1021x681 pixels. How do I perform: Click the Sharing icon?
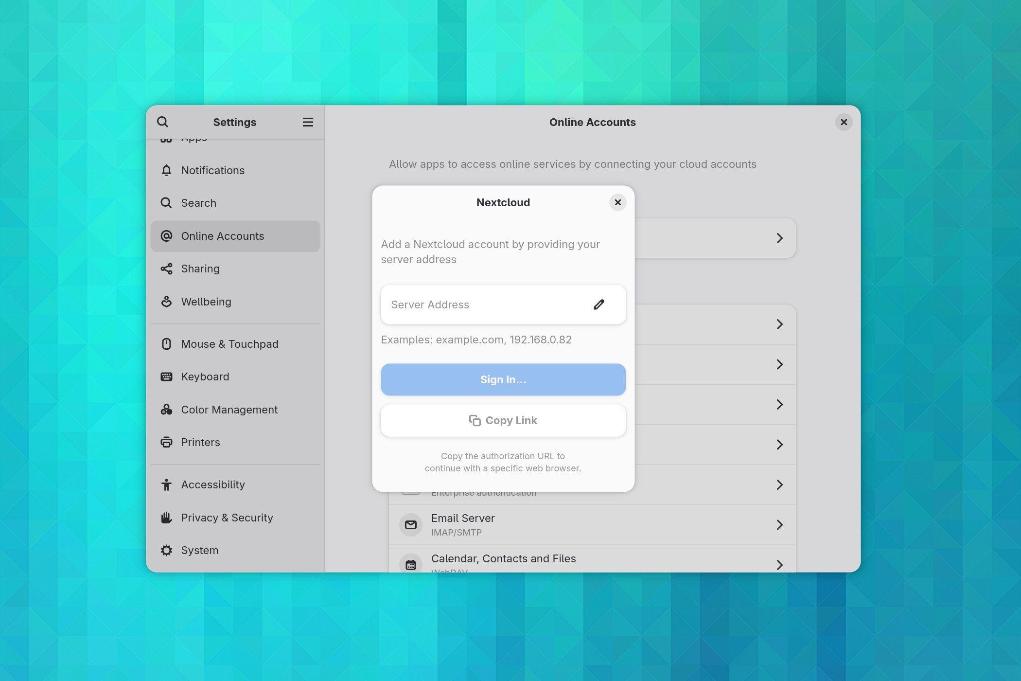(166, 269)
